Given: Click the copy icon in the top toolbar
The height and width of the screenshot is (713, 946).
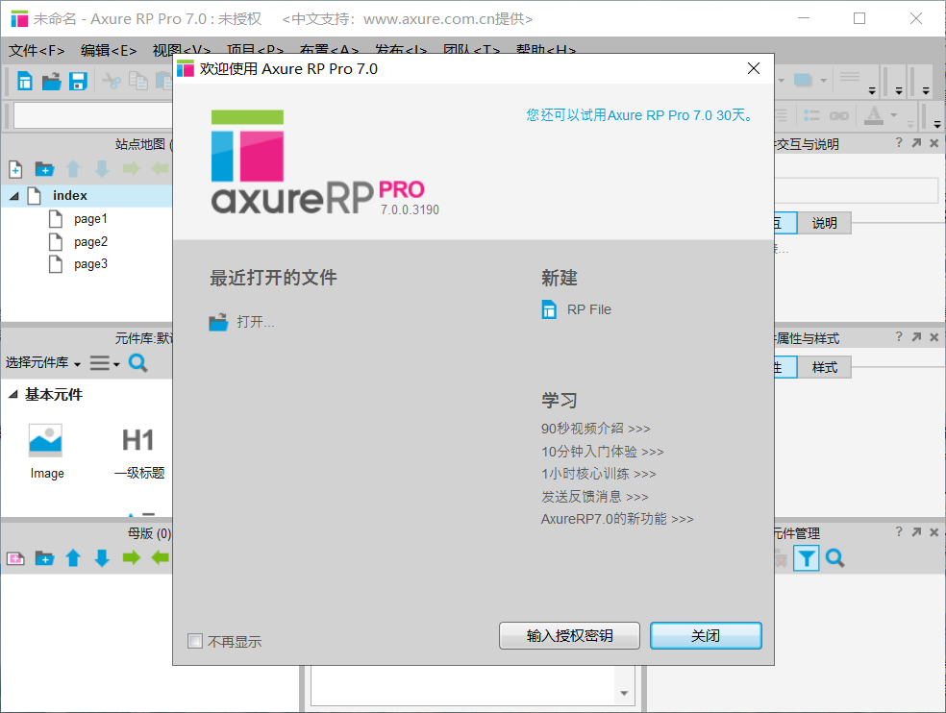Looking at the screenshot, I should (x=137, y=81).
